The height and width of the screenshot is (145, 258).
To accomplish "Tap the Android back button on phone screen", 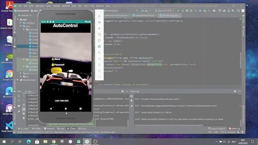I will (x=51, y=109).
